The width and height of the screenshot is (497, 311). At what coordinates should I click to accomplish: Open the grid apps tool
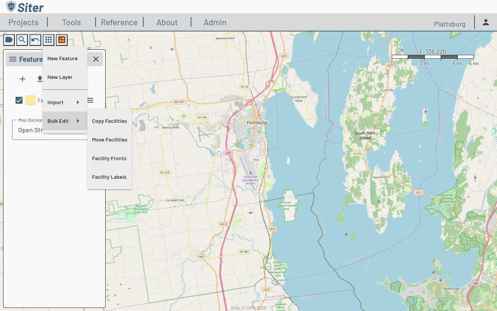49,40
